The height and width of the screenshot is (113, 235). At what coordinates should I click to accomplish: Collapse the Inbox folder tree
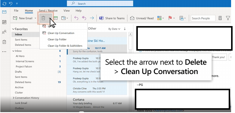point(13,51)
